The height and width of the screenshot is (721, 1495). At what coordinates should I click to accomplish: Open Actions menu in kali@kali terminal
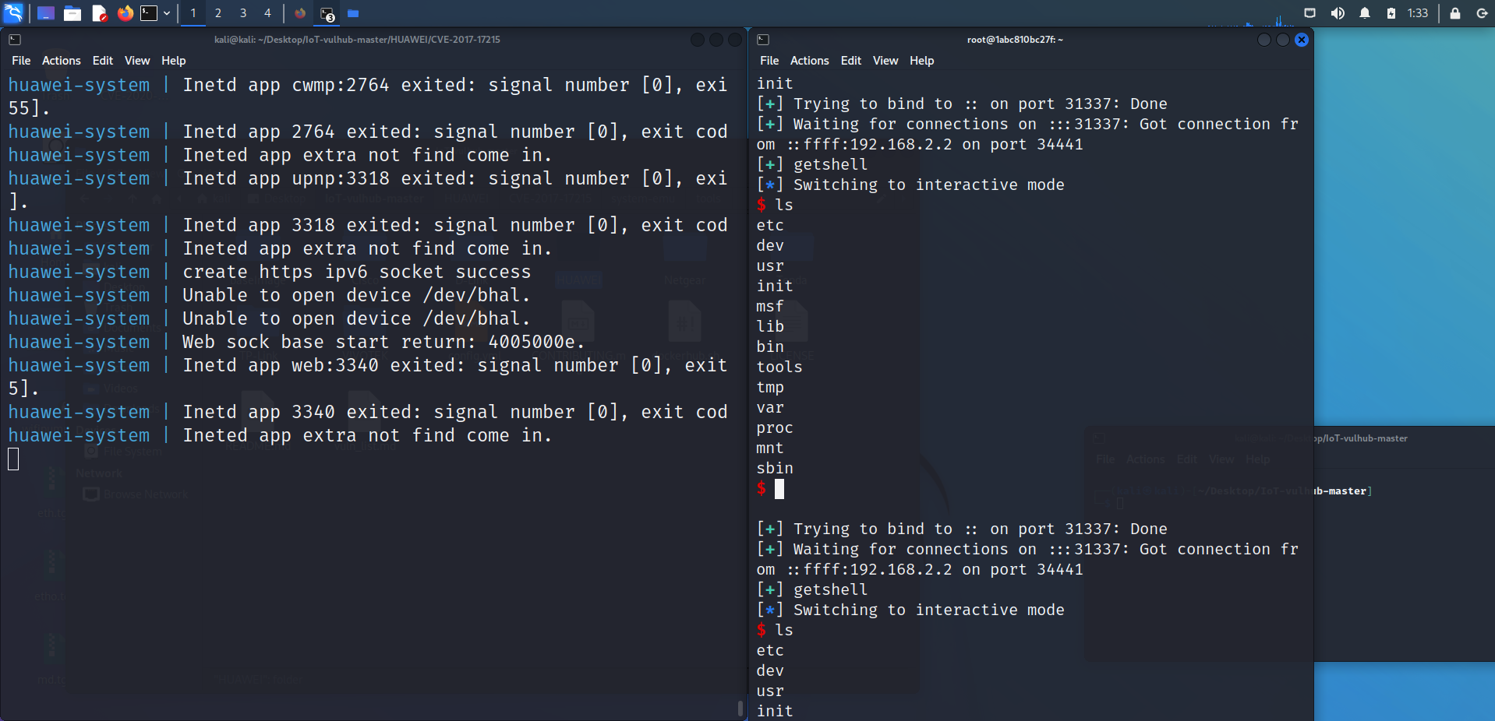62,61
